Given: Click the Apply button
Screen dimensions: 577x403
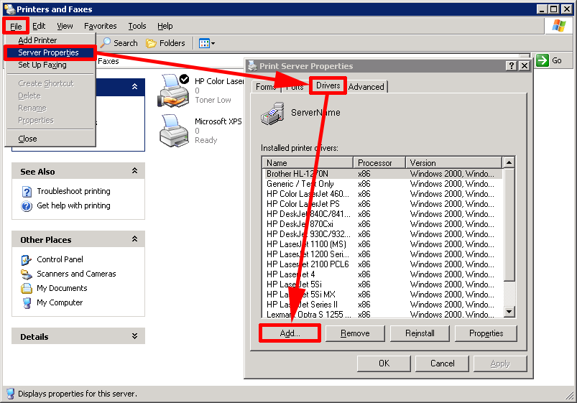Looking at the screenshot, I should [500, 363].
